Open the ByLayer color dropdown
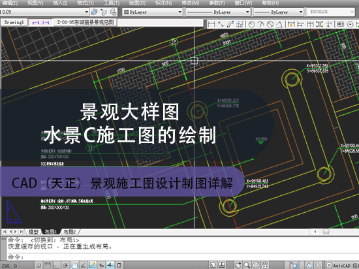This screenshot has width=359, height=269. click(x=153, y=12)
